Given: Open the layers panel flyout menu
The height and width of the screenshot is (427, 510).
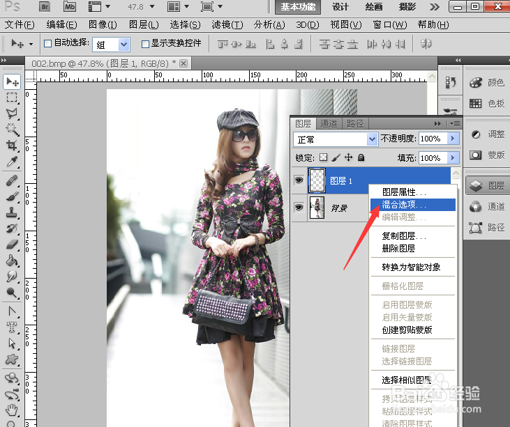Looking at the screenshot, I should [x=456, y=124].
